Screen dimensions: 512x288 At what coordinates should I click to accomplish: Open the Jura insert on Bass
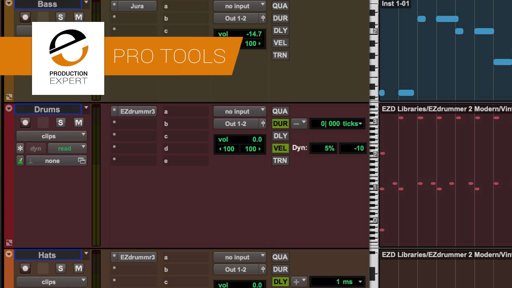pyautogui.click(x=137, y=6)
